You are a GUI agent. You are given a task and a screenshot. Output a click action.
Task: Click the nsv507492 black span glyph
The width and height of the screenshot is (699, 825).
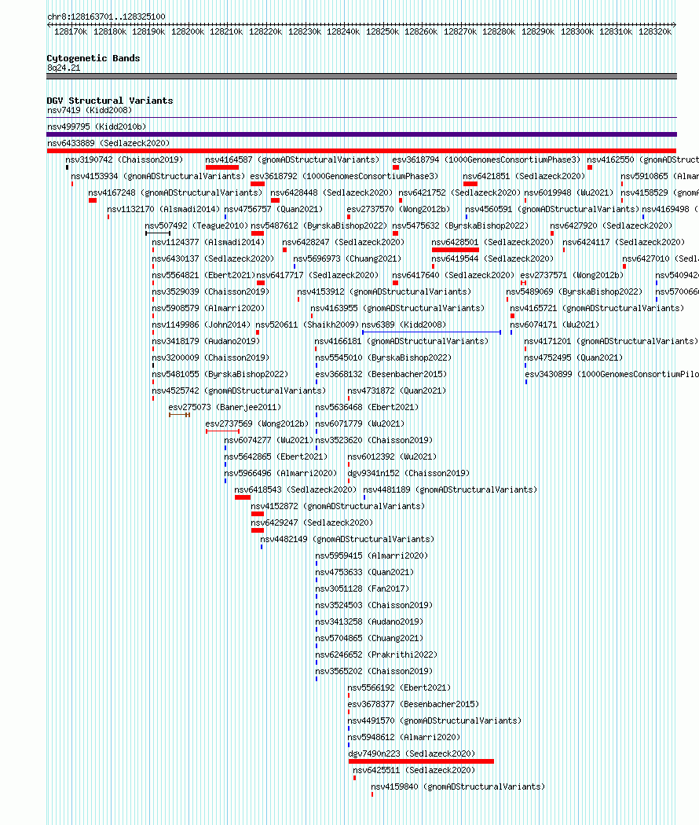[158, 233]
